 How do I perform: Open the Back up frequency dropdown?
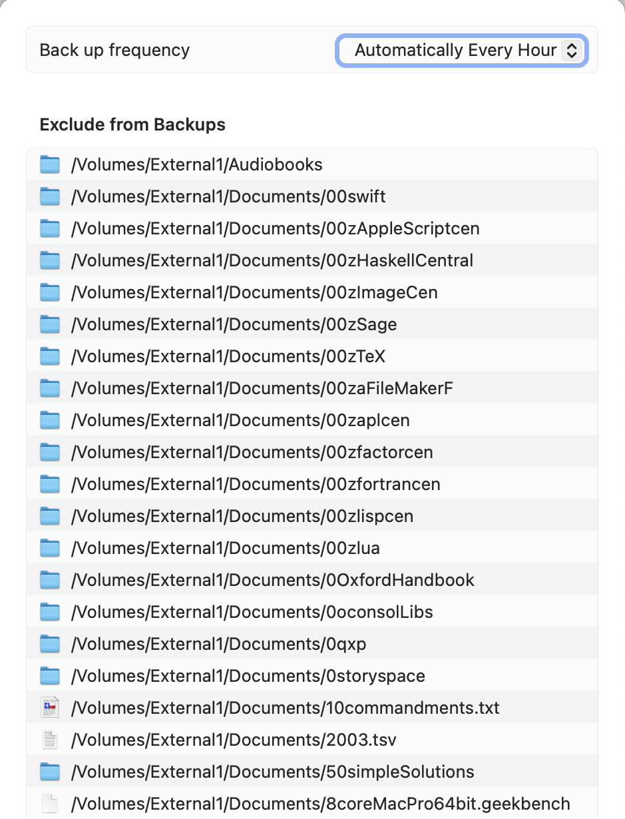pos(460,51)
